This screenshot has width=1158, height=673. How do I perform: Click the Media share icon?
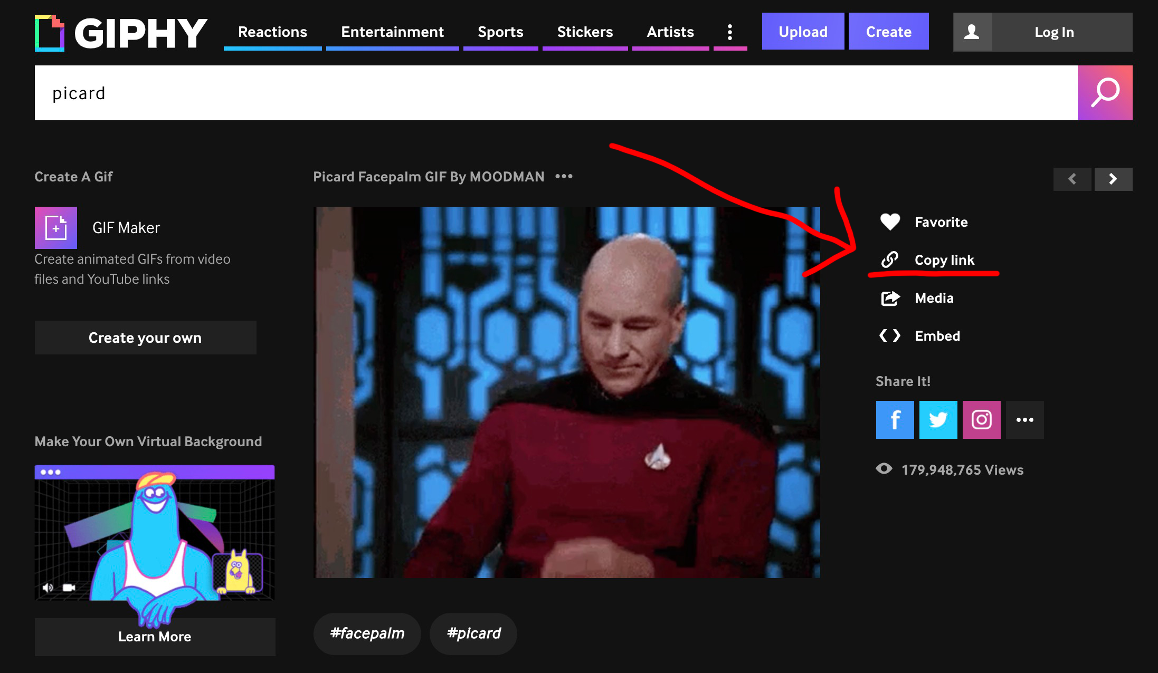[x=890, y=298]
